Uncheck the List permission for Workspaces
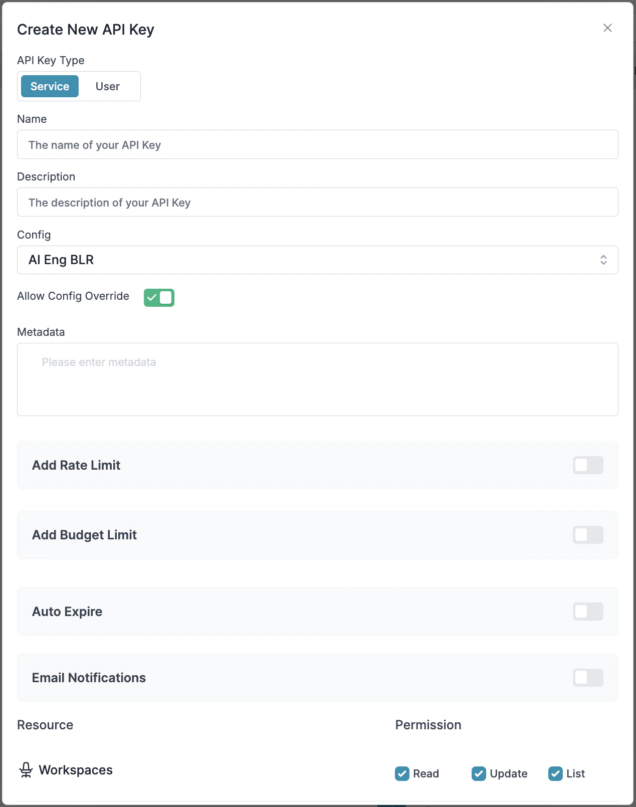 click(555, 773)
